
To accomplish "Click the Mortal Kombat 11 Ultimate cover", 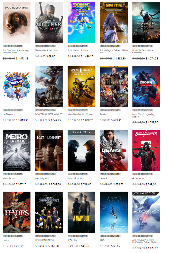I will pos(81,86).
